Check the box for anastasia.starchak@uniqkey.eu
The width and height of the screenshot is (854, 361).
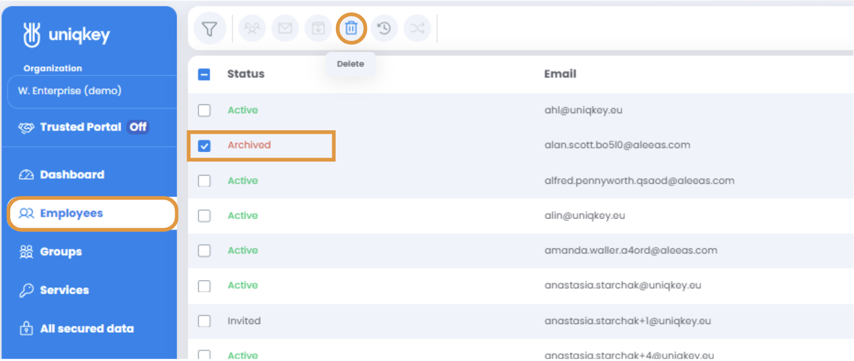[x=204, y=286]
